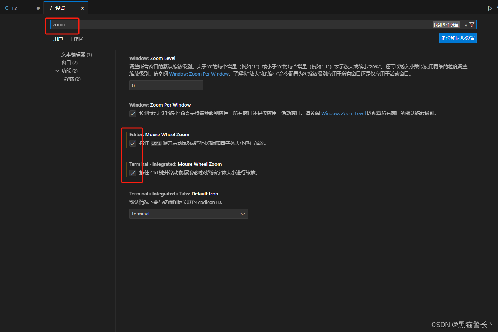Click the Window: Zoom Per Window title
The height and width of the screenshot is (332, 498).
point(160,105)
